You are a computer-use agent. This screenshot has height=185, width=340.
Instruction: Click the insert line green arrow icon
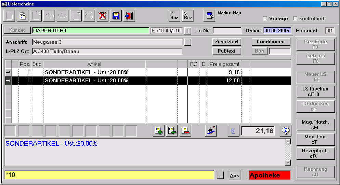[x=172, y=131]
